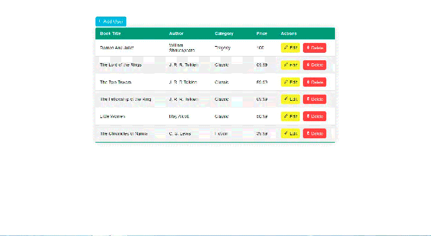Click the C. S. Lewis author cell
The image size is (431, 236).
(x=180, y=133)
